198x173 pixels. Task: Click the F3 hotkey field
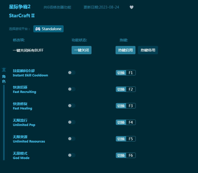point(131,106)
